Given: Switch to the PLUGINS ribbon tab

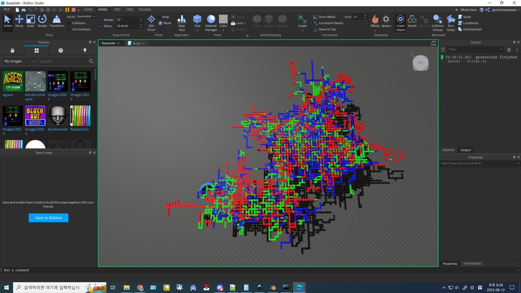Looking at the screenshot, I should click(x=145, y=9).
